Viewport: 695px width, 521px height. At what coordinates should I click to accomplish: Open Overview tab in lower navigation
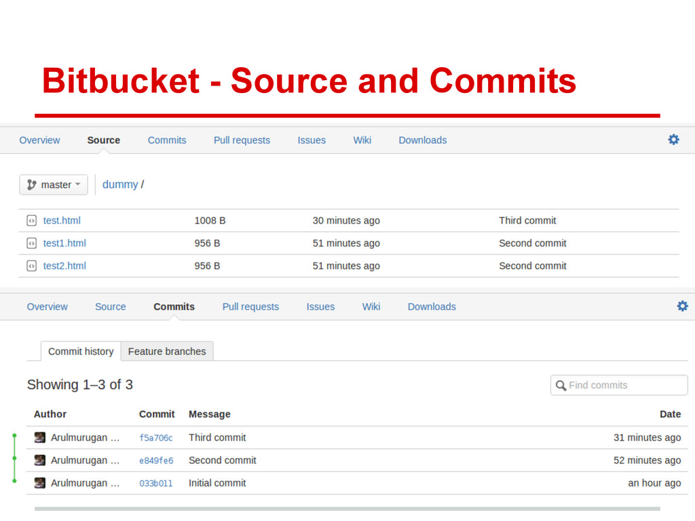(x=48, y=307)
